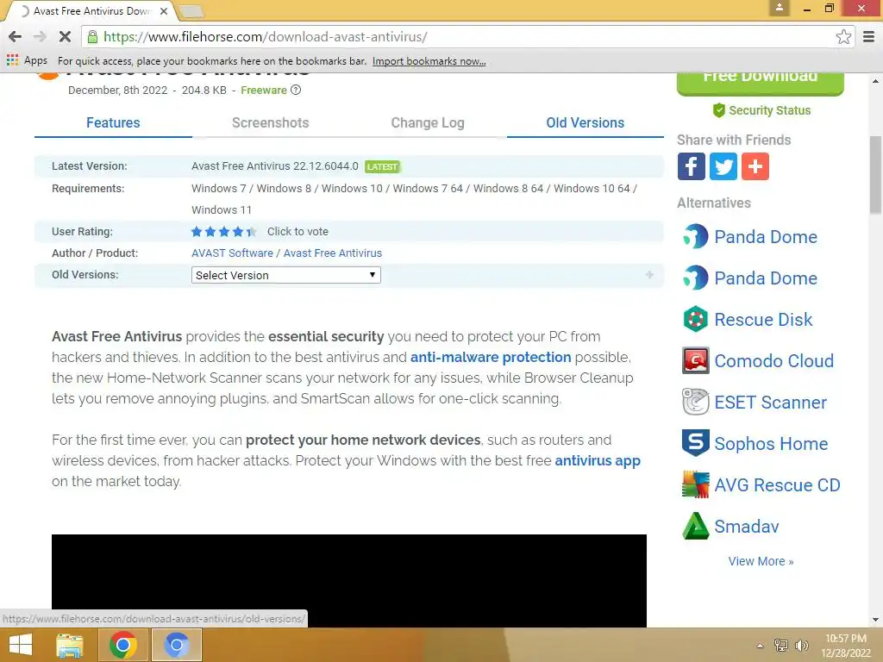The width and height of the screenshot is (883, 662).
Task: Open the Select Version dropdown
Action: point(286,275)
